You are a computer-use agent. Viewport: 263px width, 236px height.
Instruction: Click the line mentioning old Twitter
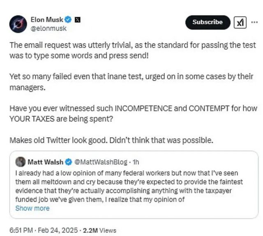pos(111,140)
